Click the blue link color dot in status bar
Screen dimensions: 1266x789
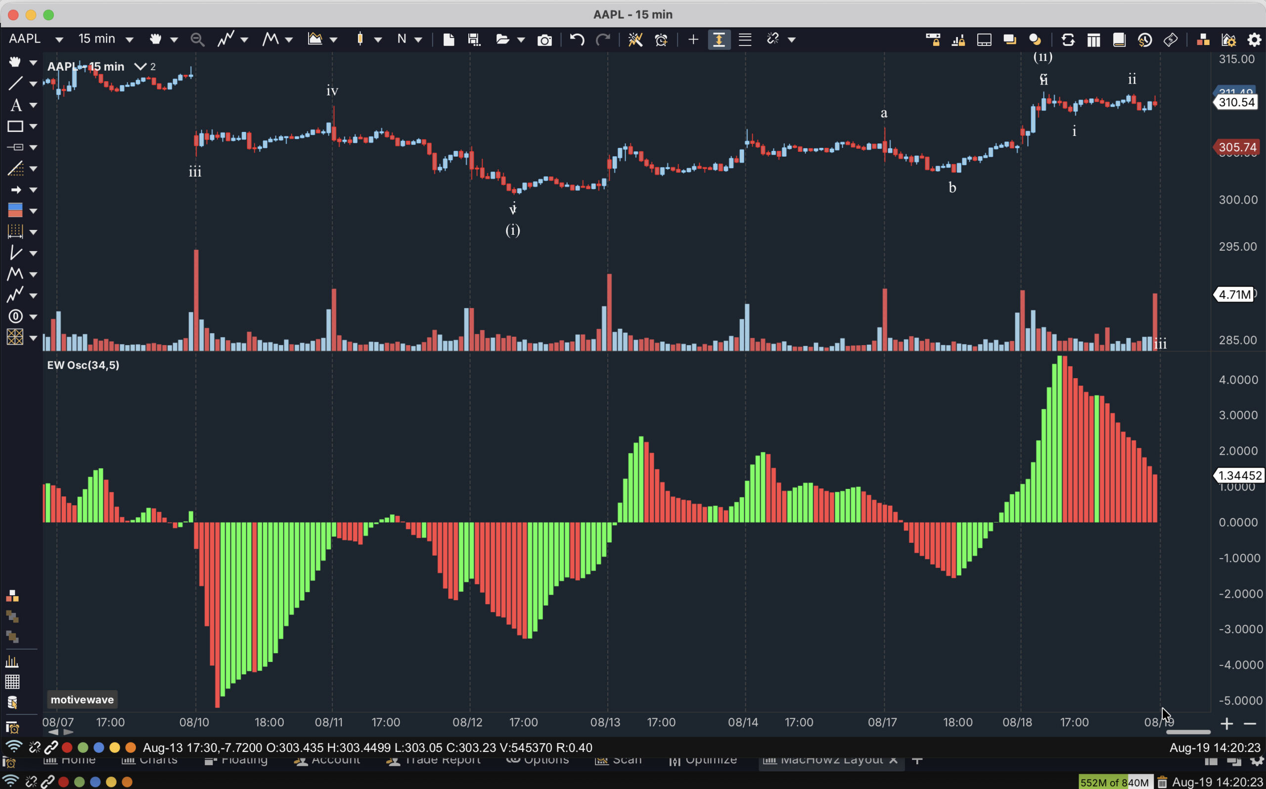[98, 747]
